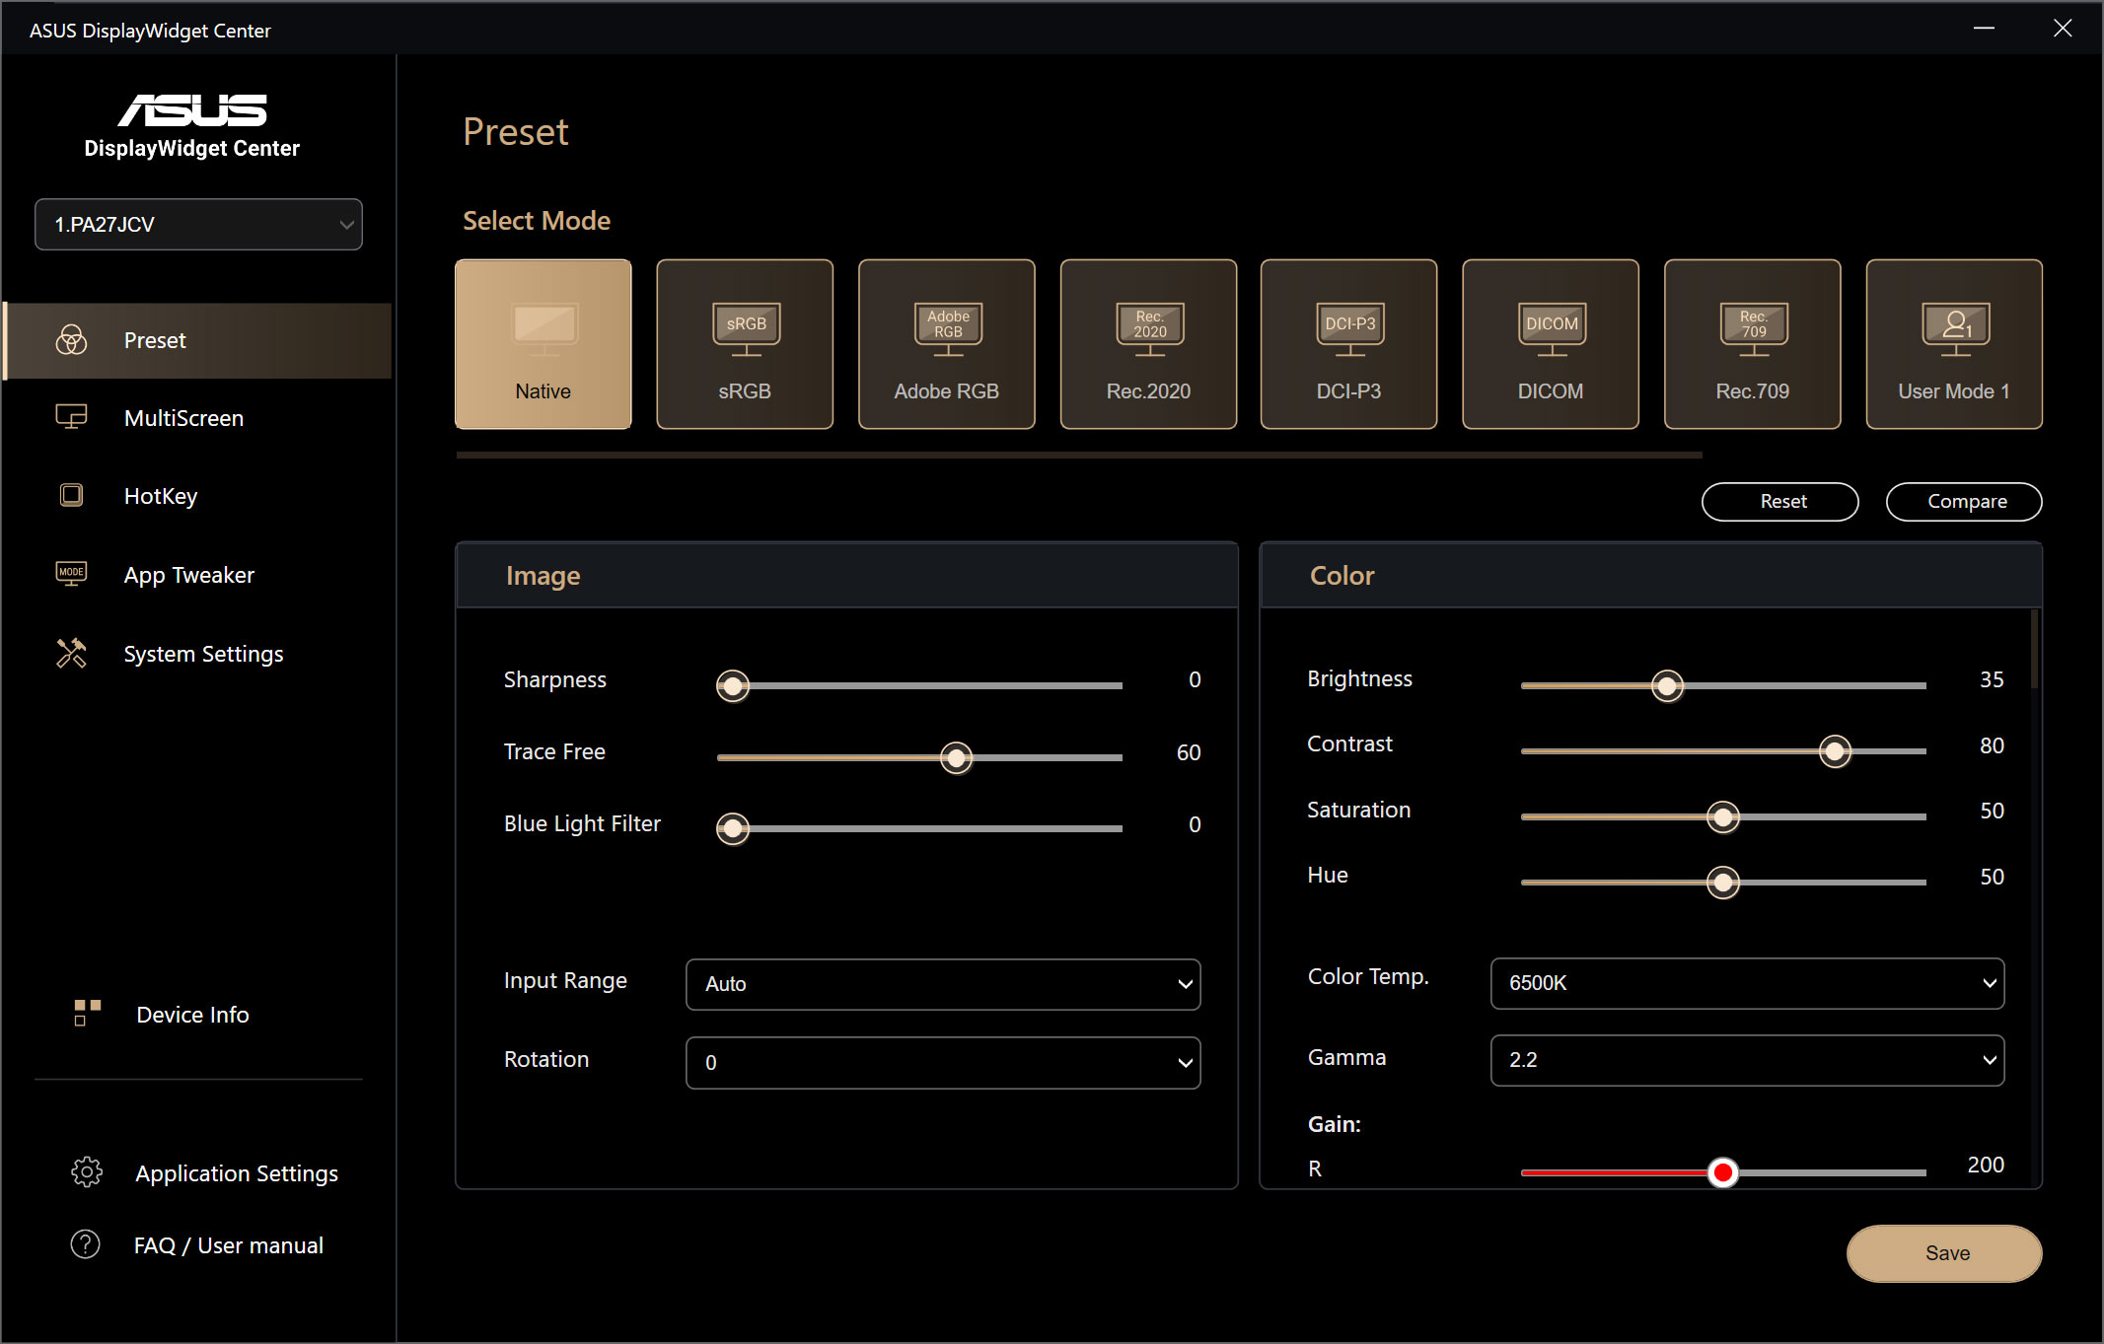Expand the Color Temp. 6500K dropdown
The image size is (2104, 1344).
1747,983
